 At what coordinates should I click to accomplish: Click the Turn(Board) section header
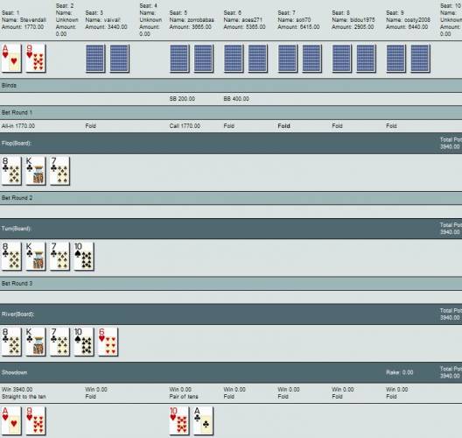tap(231, 229)
